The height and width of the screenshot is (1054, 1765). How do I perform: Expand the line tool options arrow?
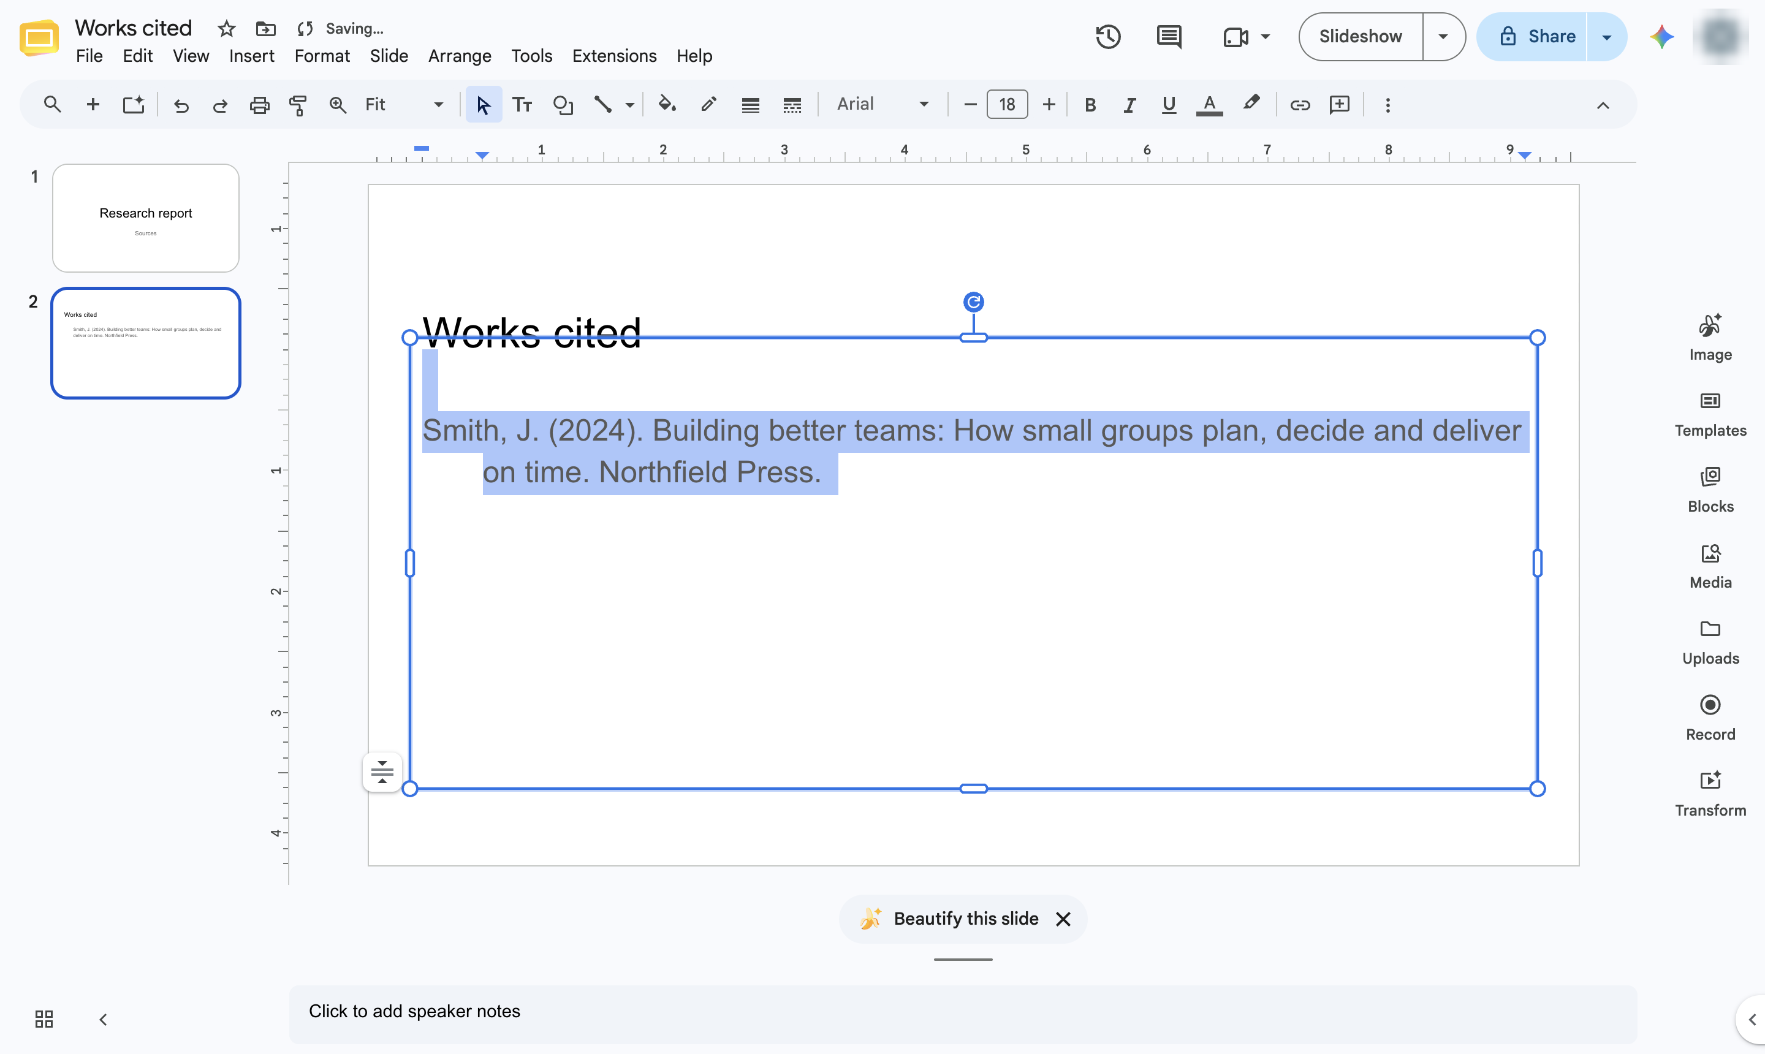point(629,105)
